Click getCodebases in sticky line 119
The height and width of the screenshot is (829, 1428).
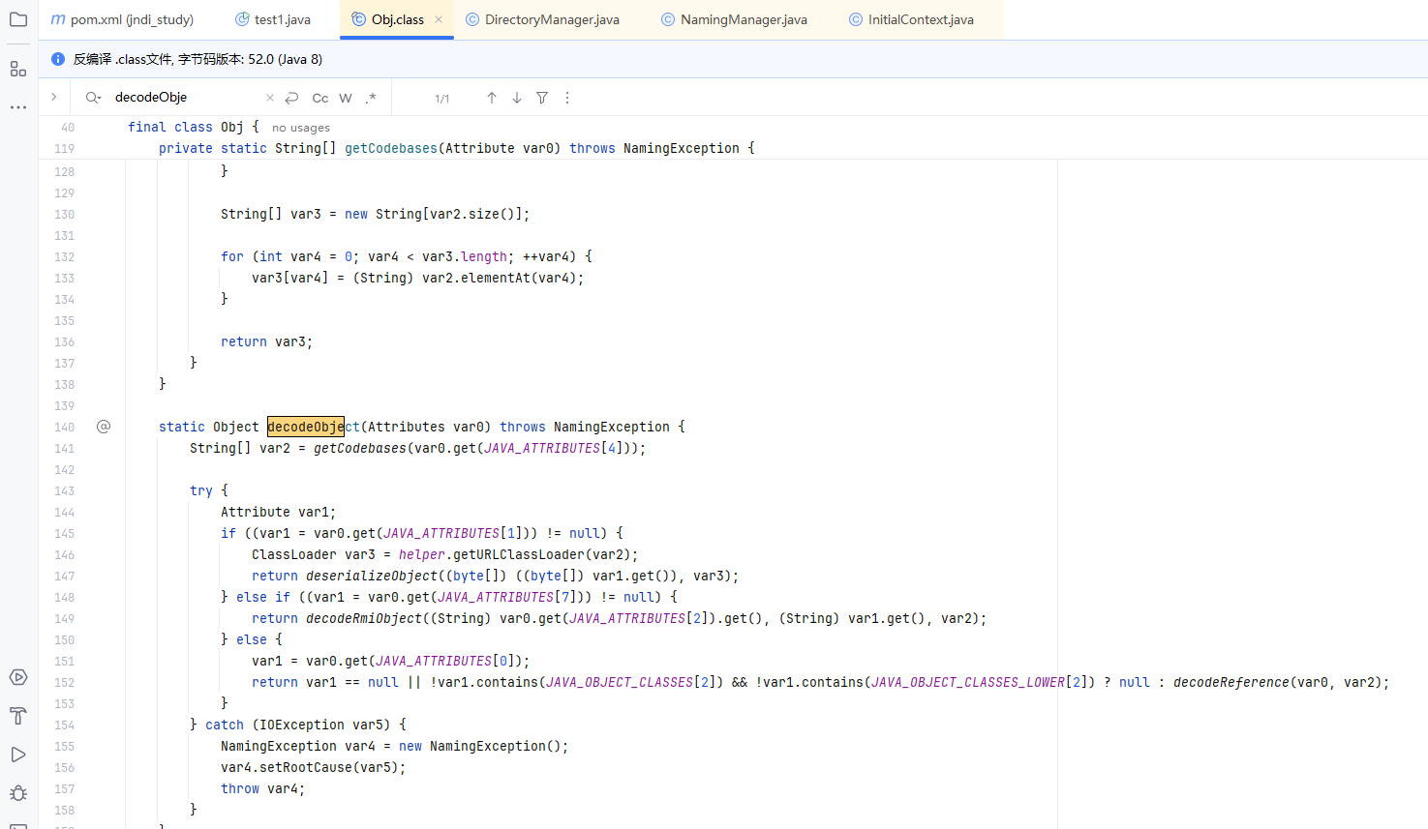tap(391, 148)
